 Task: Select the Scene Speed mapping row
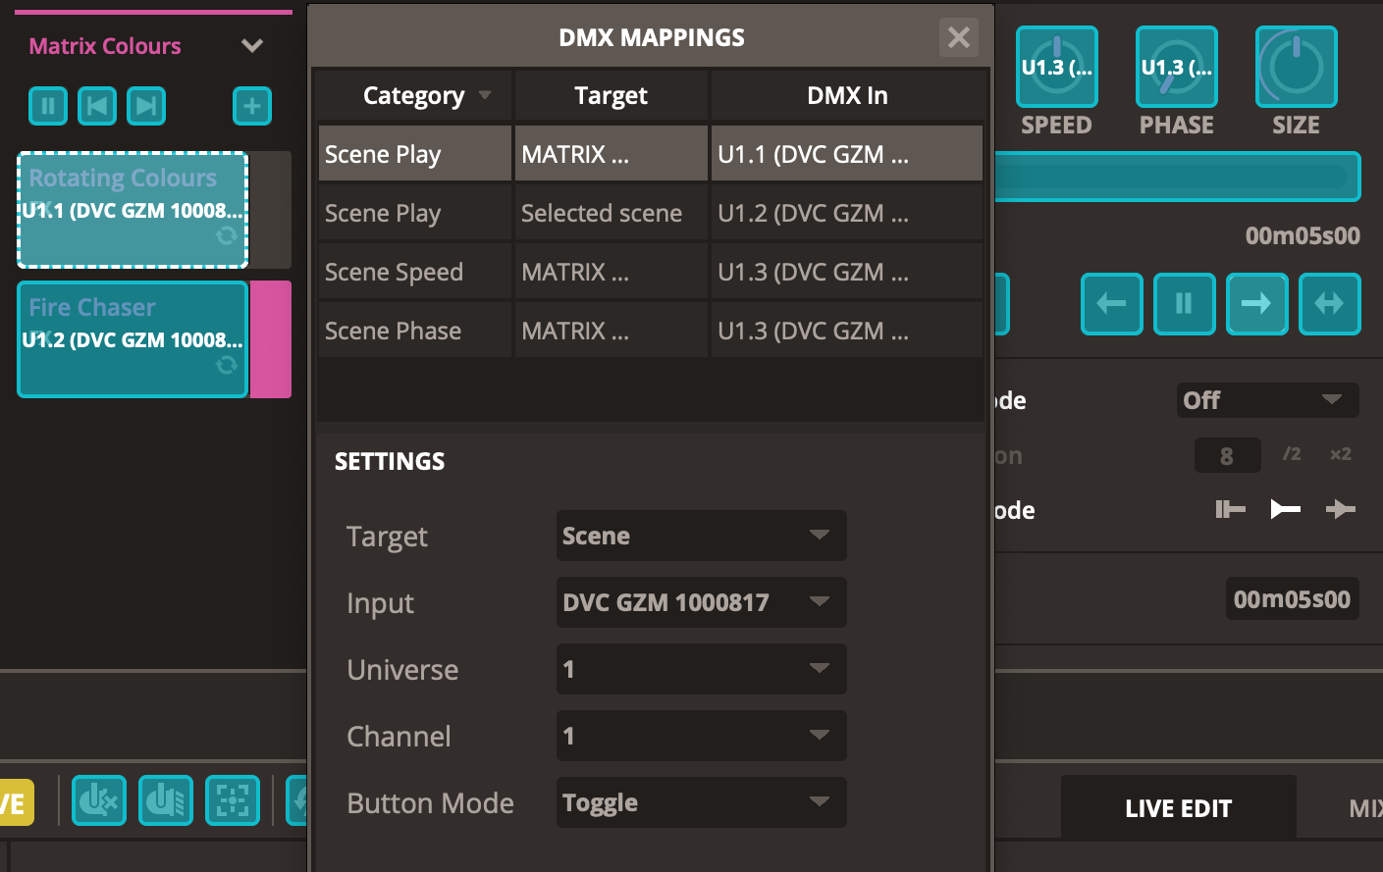[414, 272]
